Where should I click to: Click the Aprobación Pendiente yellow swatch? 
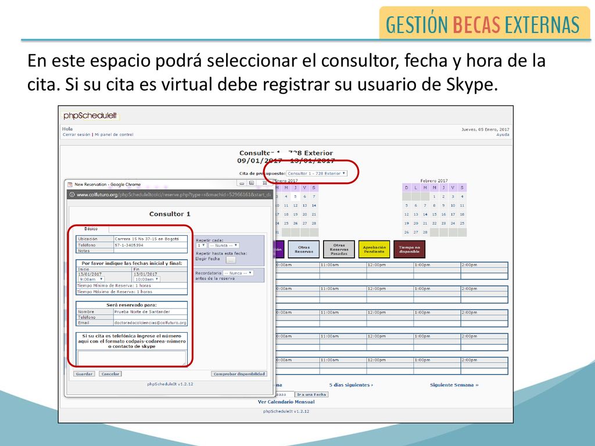(374, 249)
